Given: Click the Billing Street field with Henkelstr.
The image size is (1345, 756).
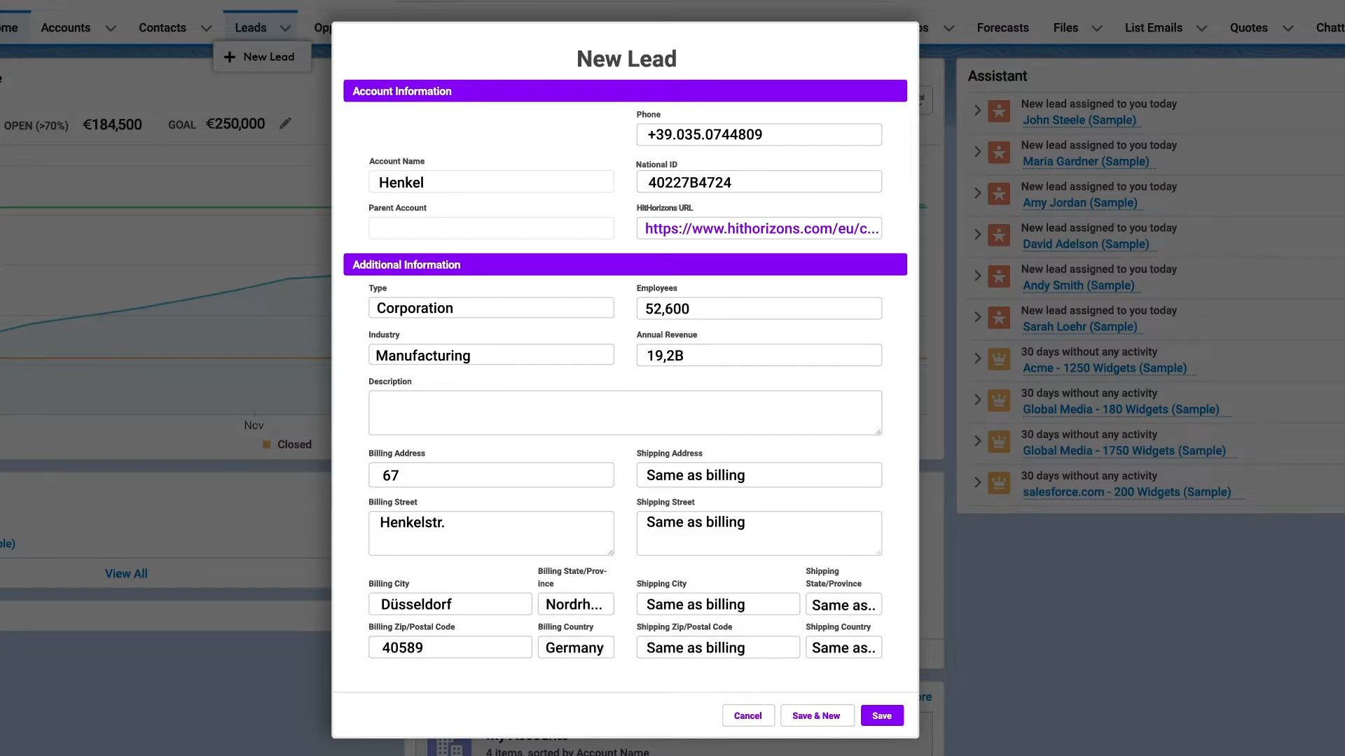Looking at the screenshot, I should [x=491, y=533].
